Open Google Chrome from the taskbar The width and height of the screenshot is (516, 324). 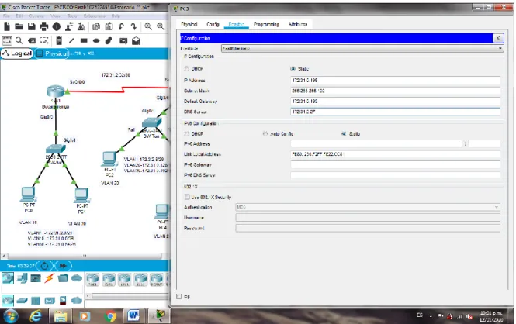(x=110, y=316)
